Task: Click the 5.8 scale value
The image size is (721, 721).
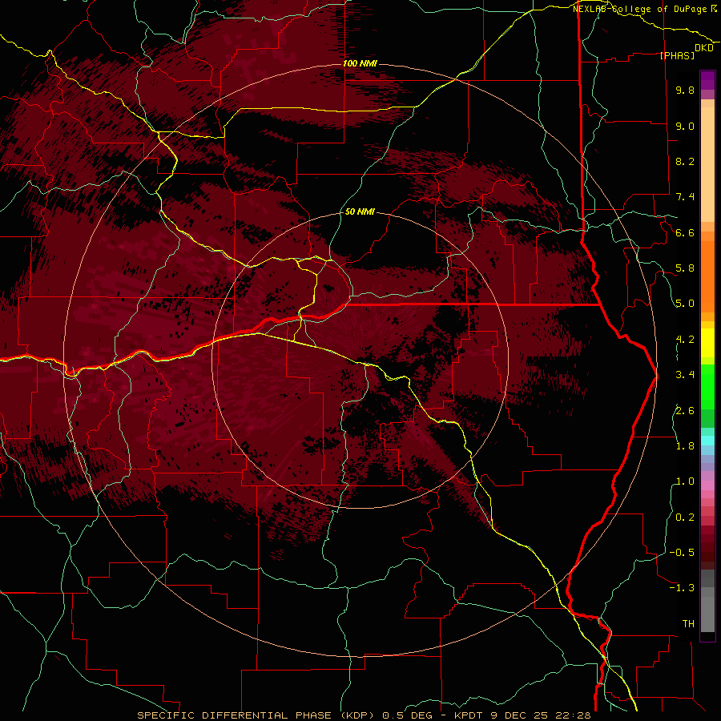Action: (685, 268)
